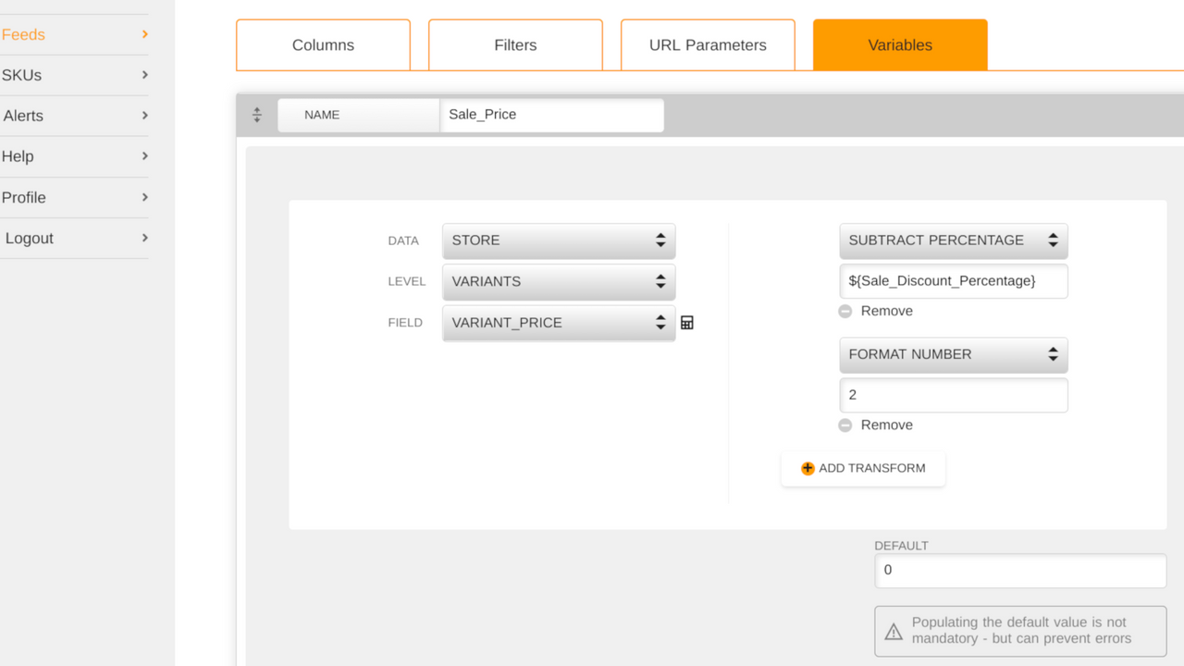Screen dimensions: 1184x666
Task: Click the NAME field containing Sale_Price
Action: pyautogui.click(x=552, y=115)
